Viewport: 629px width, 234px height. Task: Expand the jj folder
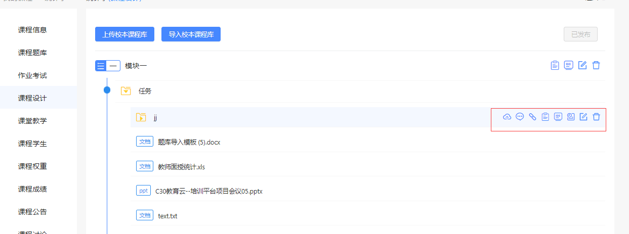point(141,117)
